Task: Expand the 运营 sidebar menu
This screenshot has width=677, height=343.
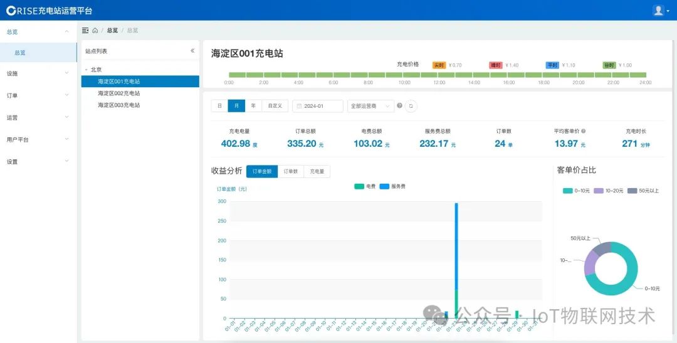Action: pos(38,117)
